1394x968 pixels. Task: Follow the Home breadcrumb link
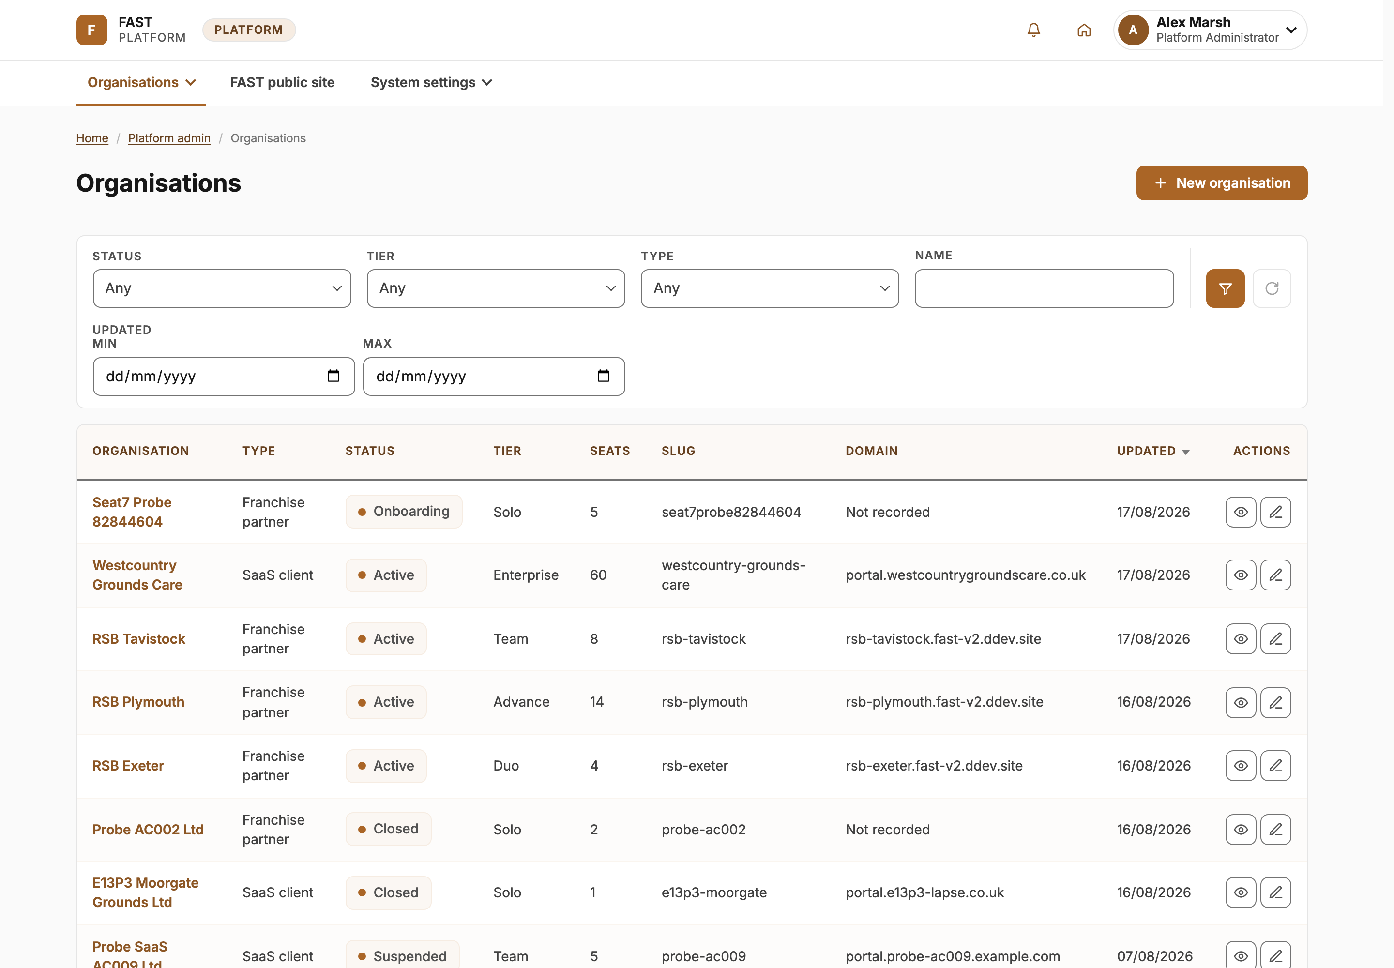click(92, 138)
